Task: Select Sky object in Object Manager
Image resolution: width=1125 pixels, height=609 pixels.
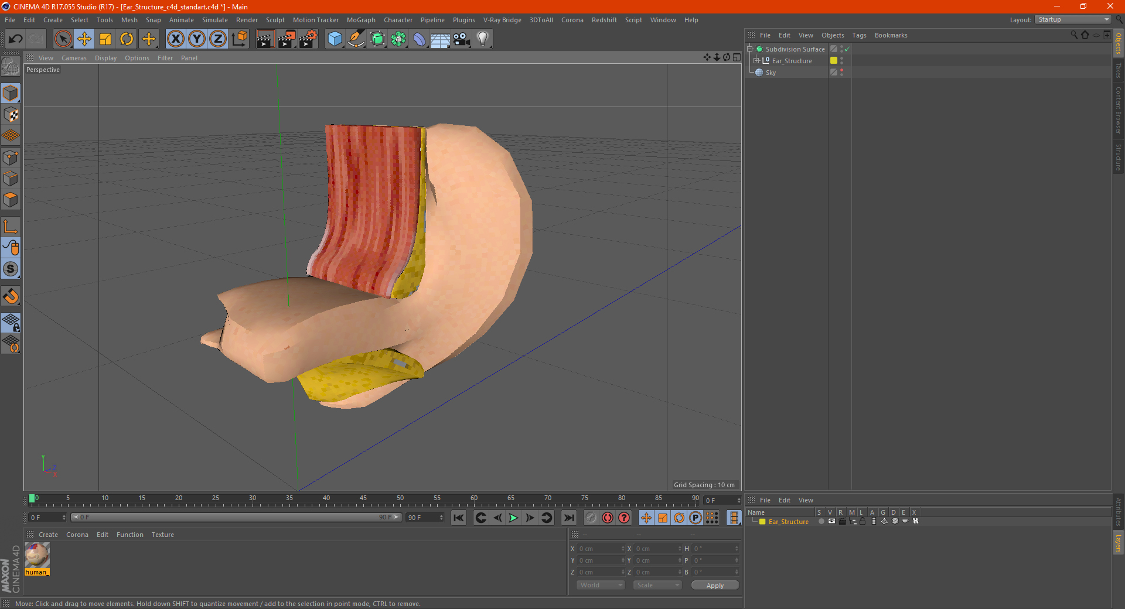Action: (771, 73)
